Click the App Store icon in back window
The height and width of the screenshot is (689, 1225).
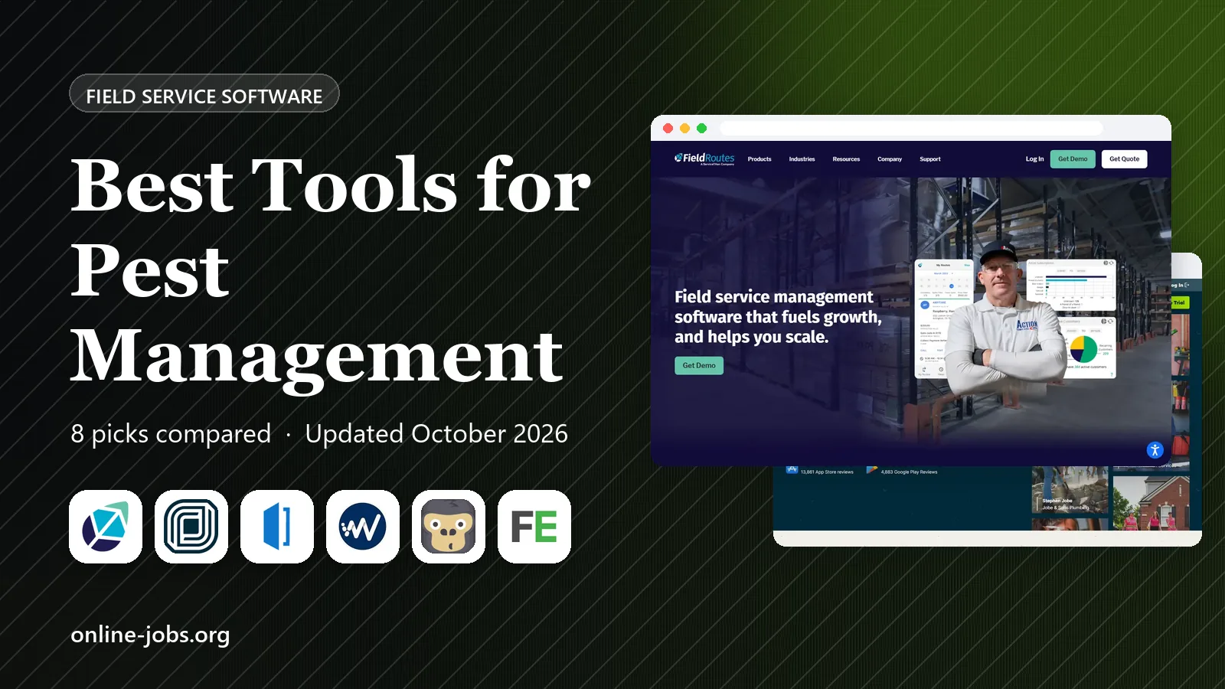click(x=792, y=470)
